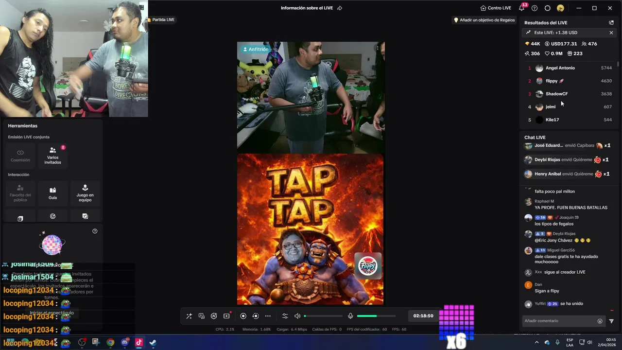The width and height of the screenshot is (622, 350).
Task: Open the profile avatar menu
Action: [x=560, y=8]
